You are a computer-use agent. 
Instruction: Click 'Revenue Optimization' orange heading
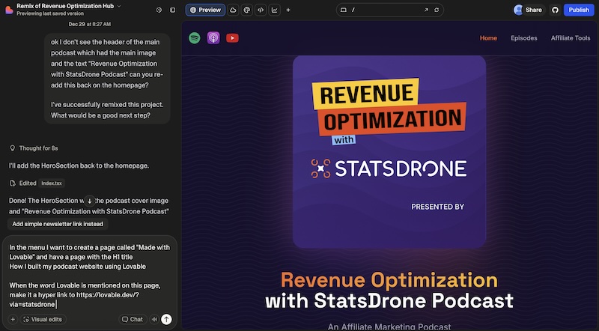389,280
